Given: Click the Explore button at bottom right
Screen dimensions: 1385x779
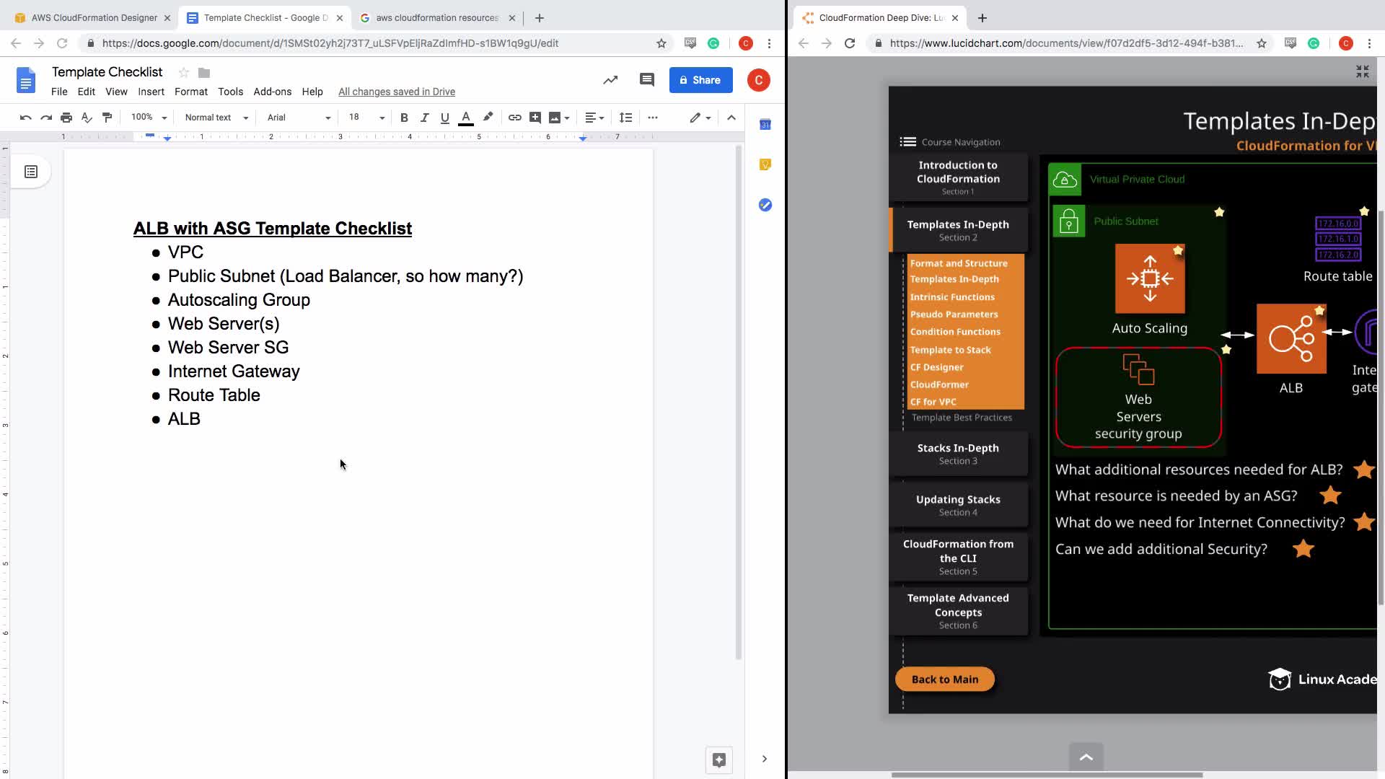Looking at the screenshot, I should tap(718, 760).
